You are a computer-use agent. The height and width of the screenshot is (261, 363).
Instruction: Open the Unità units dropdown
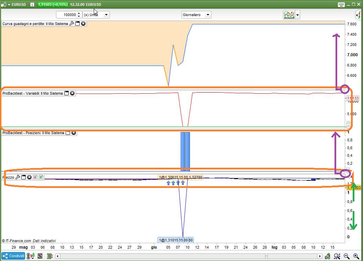(106, 15)
